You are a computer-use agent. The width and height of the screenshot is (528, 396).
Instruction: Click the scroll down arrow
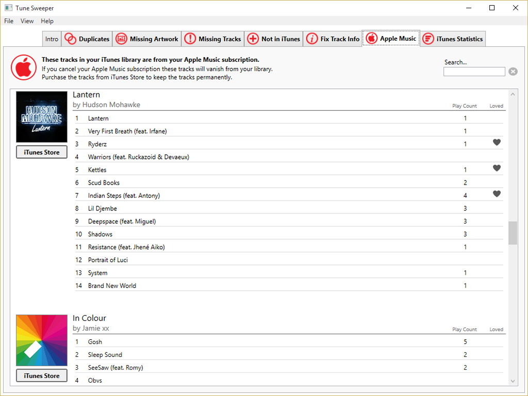click(x=513, y=381)
